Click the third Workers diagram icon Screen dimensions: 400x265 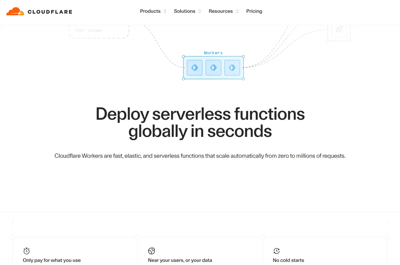tap(232, 68)
